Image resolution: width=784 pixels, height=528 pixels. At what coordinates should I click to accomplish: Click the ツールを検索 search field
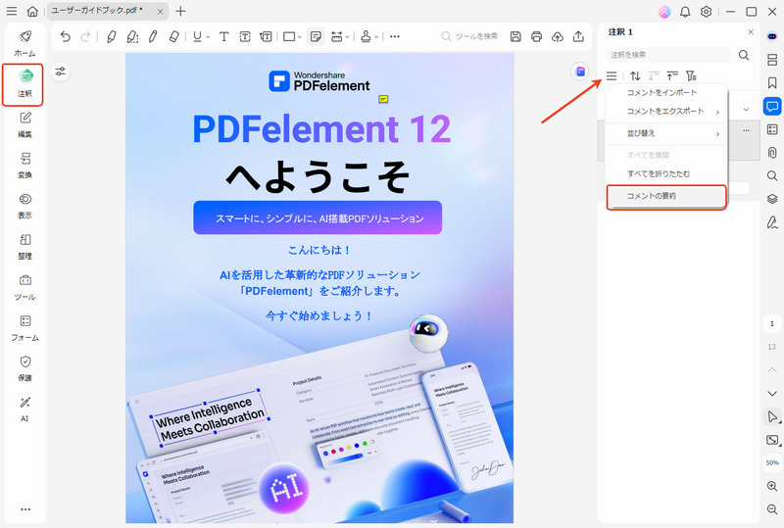click(x=469, y=36)
